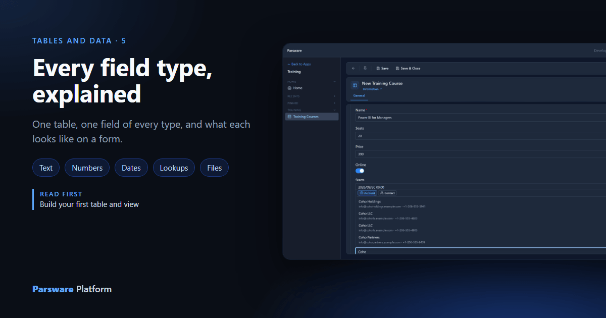Choose Coho LLC with phone ending 4603
This screenshot has width=606, height=318.
click(480, 216)
